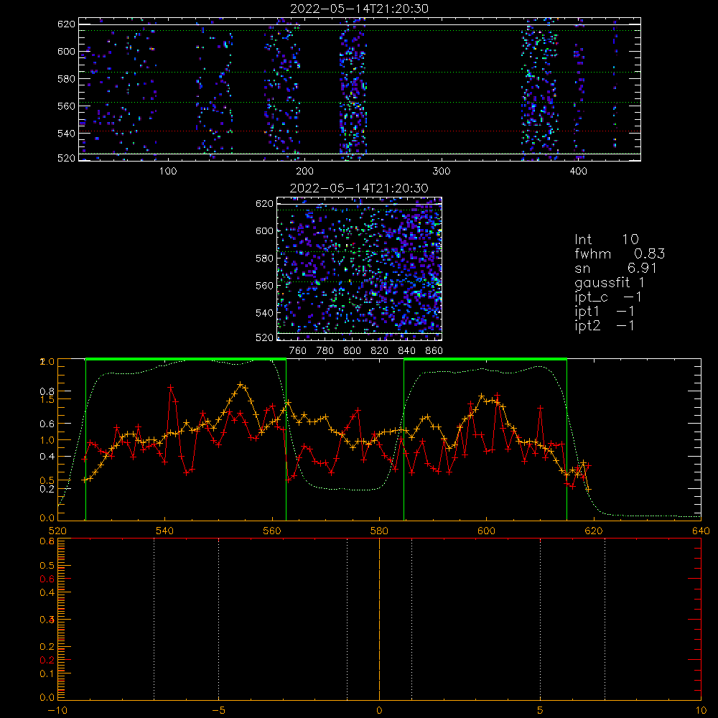The height and width of the screenshot is (718, 718).
Task: Select the left green bar atop profile plot
Action: click(186, 360)
